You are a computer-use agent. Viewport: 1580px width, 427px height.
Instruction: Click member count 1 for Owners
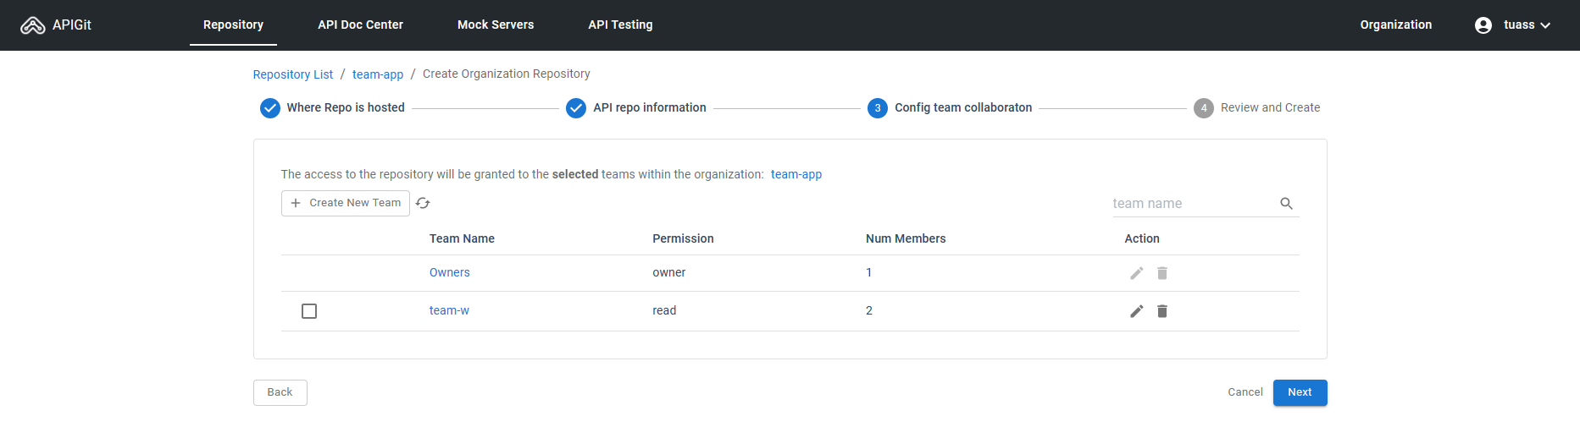(x=869, y=272)
